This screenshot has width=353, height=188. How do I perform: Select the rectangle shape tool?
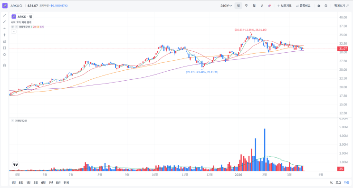(4, 48)
